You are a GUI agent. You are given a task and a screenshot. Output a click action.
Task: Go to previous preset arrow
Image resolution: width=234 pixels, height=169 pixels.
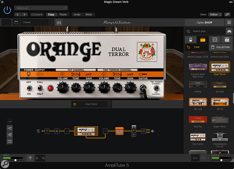(x=18, y=14)
